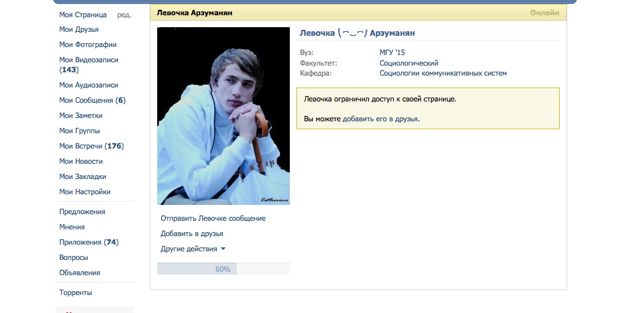This screenshot has height=313, width=632.
Task: Click the добавить его в друзья link
Action: [x=380, y=119]
